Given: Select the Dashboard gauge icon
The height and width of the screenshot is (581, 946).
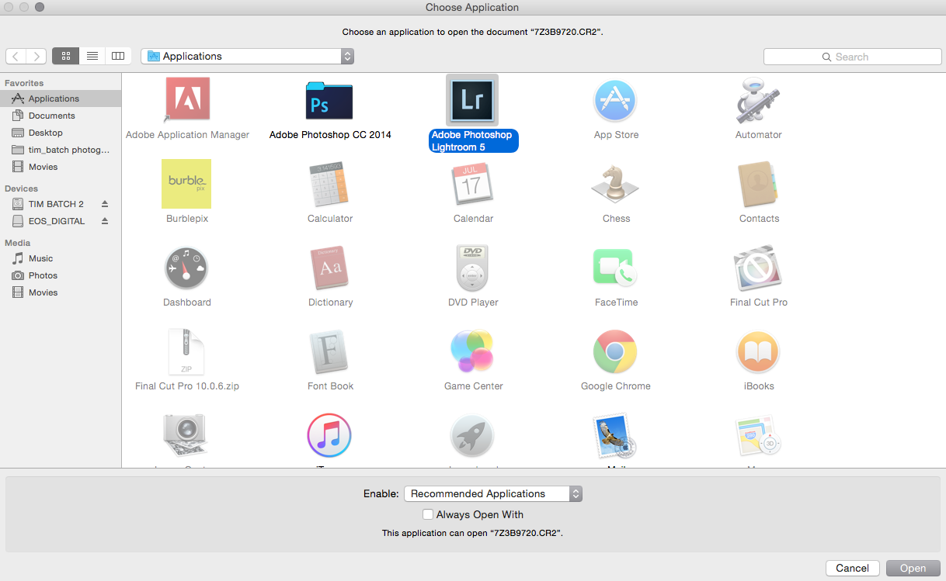Looking at the screenshot, I should point(187,268).
